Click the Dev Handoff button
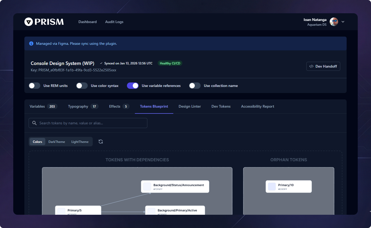Viewport: 371px width, 228px height. 323,66
